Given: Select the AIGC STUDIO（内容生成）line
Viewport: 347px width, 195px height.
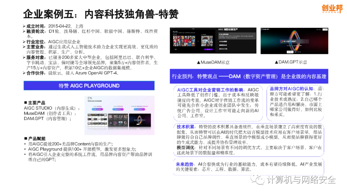Looking at the screenshot, I should [x=51, y=108].
